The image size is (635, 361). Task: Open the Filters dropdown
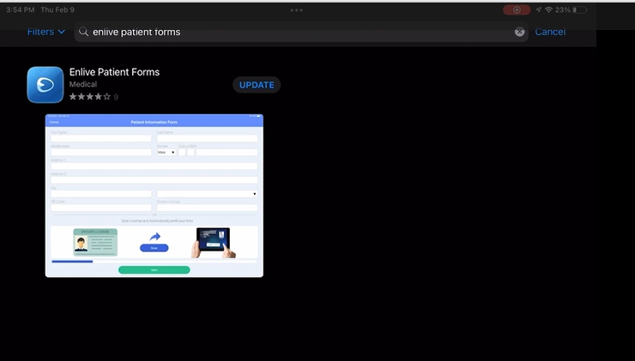coord(45,32)
